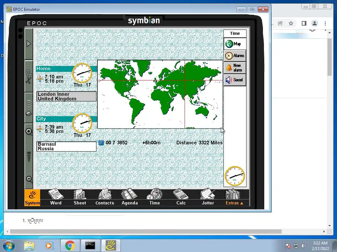This screenshot has width=337, height=252.
Task: Launch the Word application
Action: (56, 197)
